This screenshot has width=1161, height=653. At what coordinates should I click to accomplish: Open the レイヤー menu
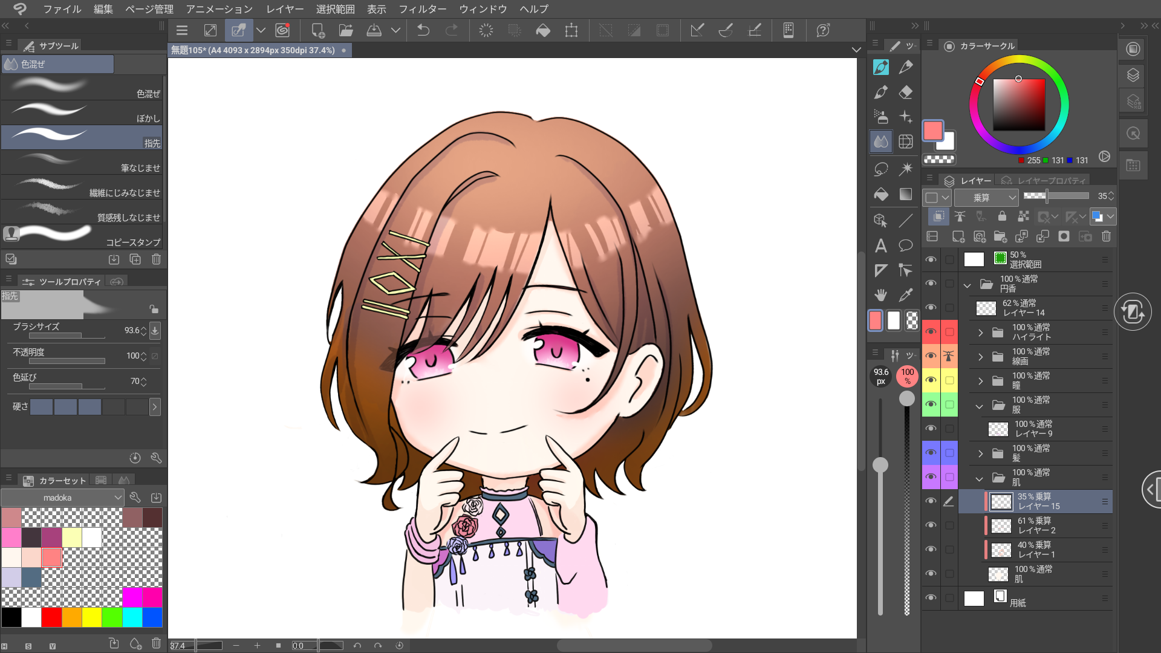click(x=285, y=9)
